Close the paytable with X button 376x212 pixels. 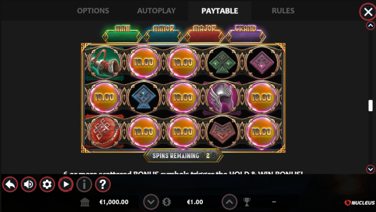[x=368, y=11]
